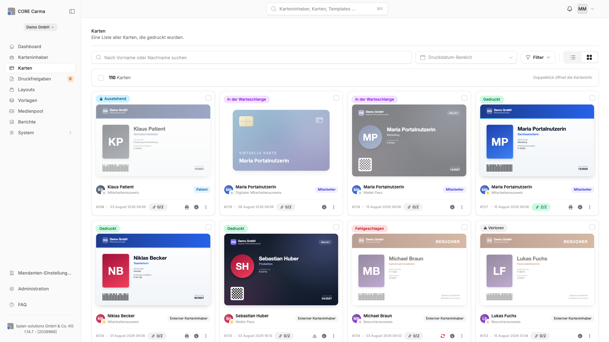This screenshot has width=609, height=342.
Task: Open Medienpool page
Action: point(40,111)
